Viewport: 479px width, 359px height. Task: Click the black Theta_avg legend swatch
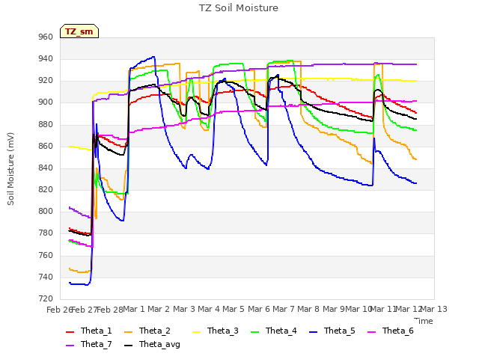(129, 346)
